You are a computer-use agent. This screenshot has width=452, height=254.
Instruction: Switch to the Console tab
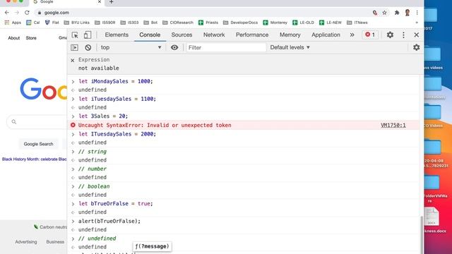pyautogui.click(x=150, y=35)
